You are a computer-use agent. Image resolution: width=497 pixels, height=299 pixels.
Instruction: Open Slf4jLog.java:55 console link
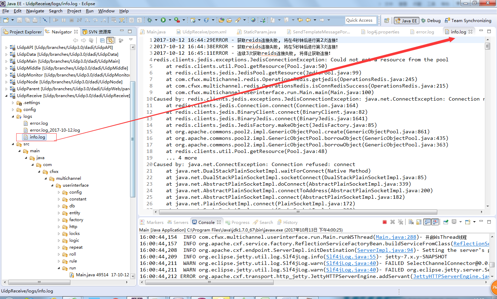click(x=351, y=257)
